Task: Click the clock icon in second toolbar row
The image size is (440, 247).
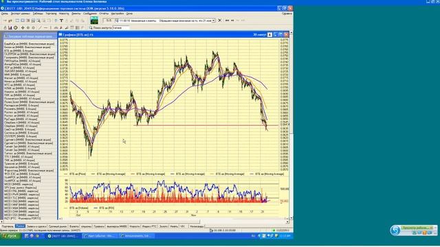Action: pos(16,27)
